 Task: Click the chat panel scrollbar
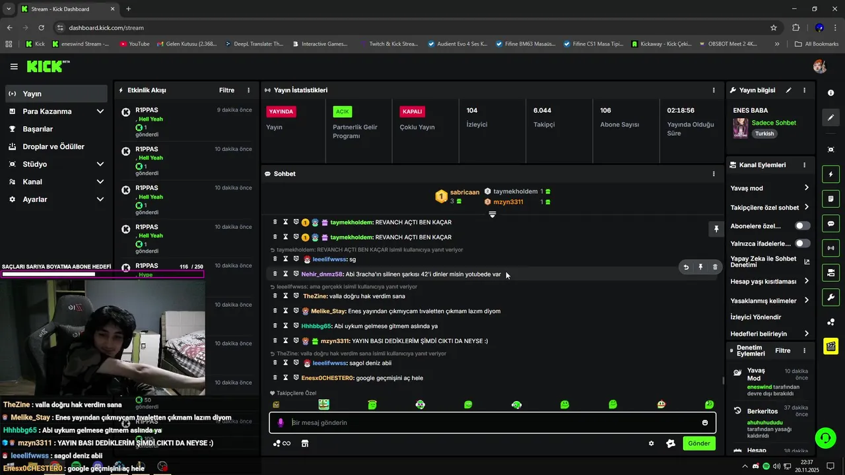point(723,380)
